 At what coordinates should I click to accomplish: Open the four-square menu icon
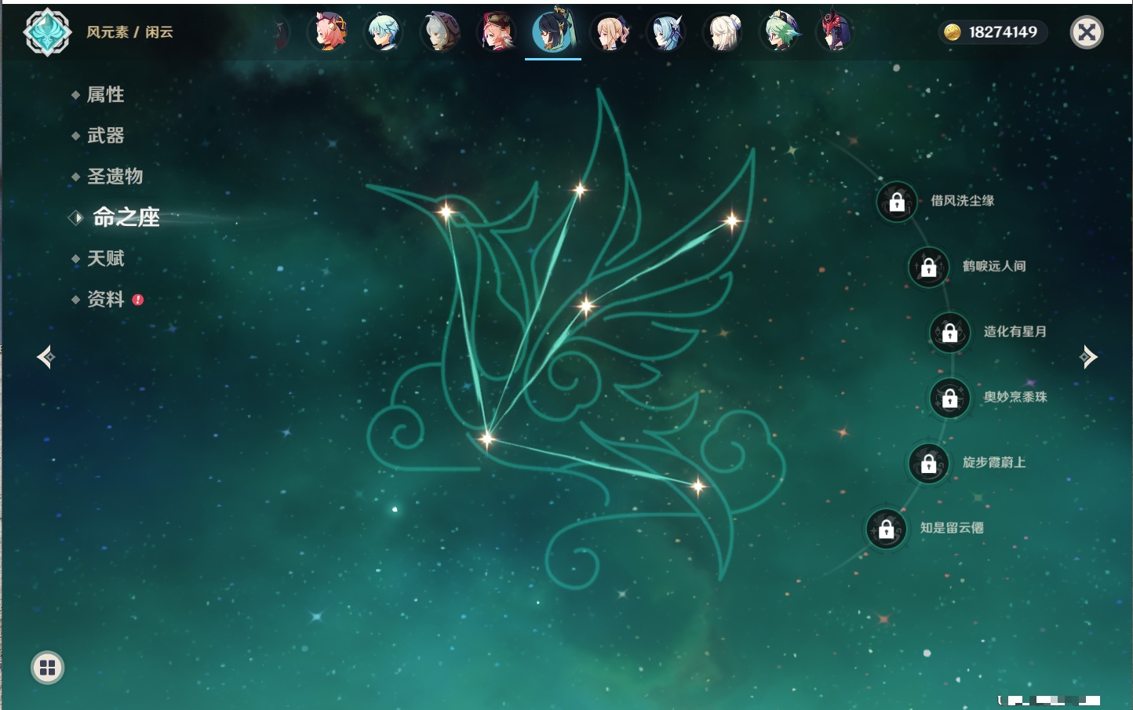tap(48, 668)
